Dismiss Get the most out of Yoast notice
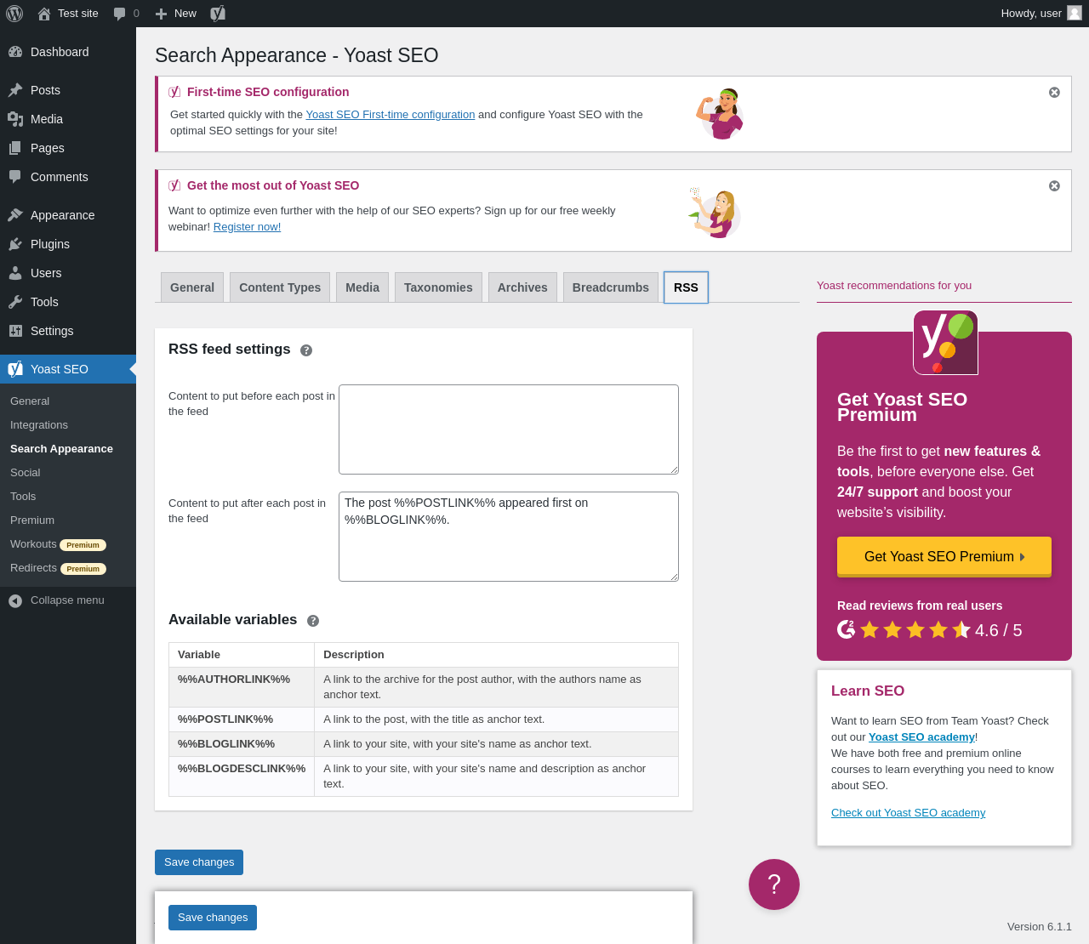The height and width of the screenshot is (944, 1089). (x=1054, y=186)
